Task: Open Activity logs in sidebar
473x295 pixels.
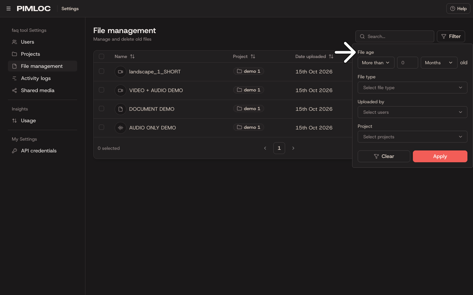Action: pos(42,78)
